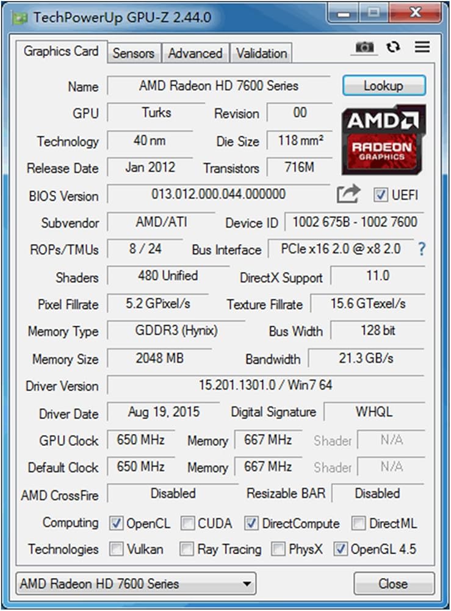Enable the Vulkan checkbox
Screen dimensions: 451x611
116,549
